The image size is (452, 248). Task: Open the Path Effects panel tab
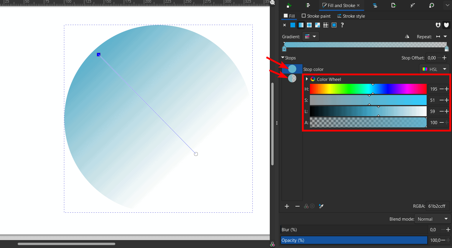(412, 5)
